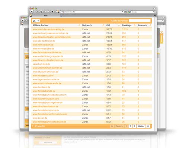186x148 pixels.
Task: Click the back arrow in the rear left window
Action: click(x=23, y=20)
